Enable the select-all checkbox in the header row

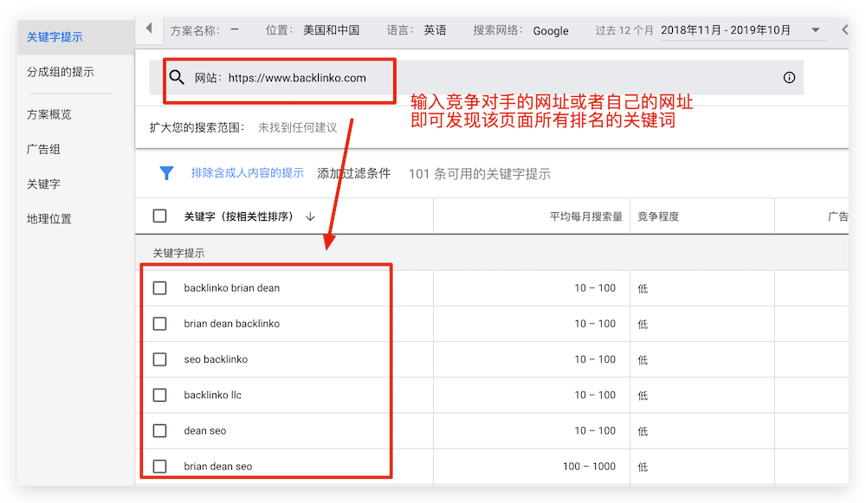click(x=159, y=216)
